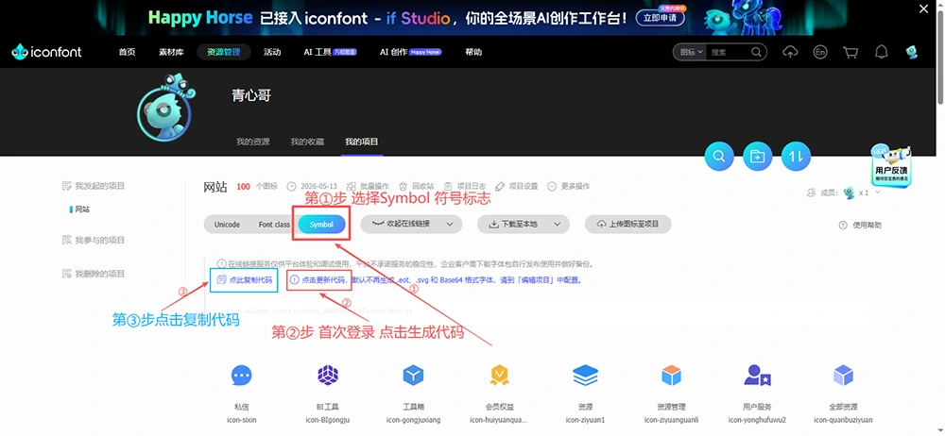Open the shopping cart icon
945x436 pixels.
[850, 53]
